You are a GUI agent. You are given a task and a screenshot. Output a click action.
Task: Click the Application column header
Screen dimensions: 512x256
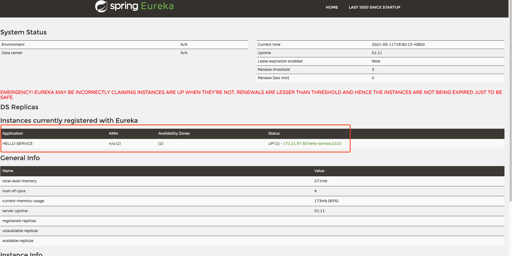[x=13, y=133]
